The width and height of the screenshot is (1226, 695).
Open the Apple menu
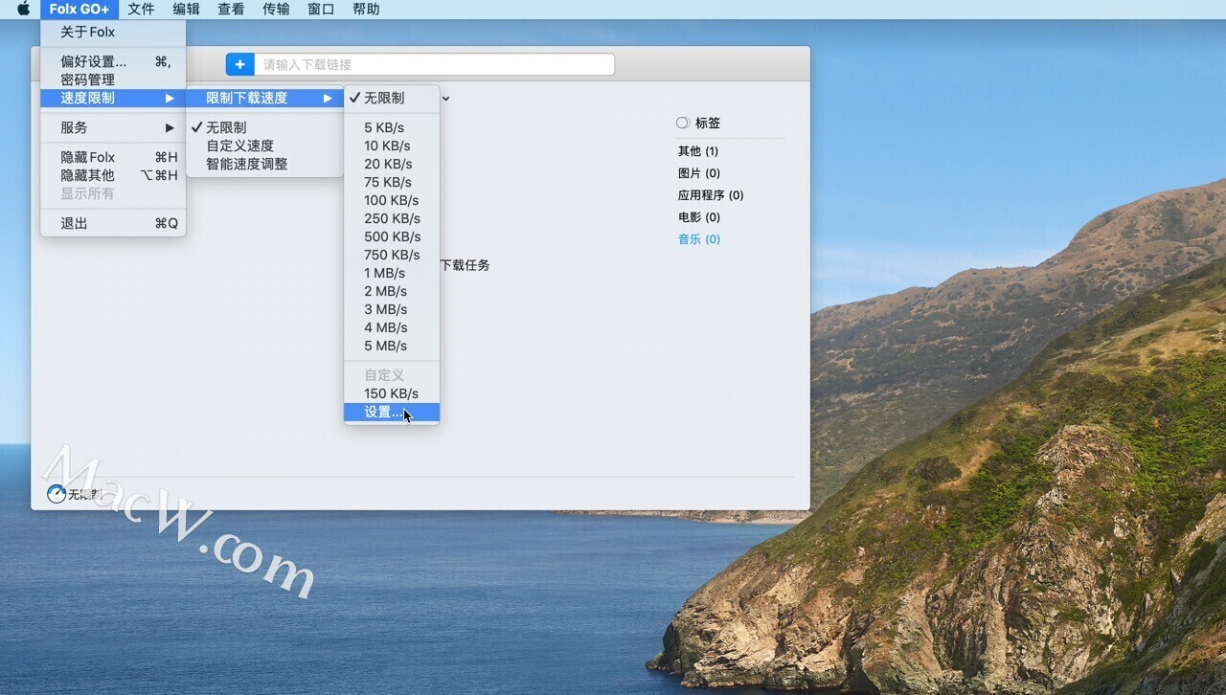pos(23,10)
